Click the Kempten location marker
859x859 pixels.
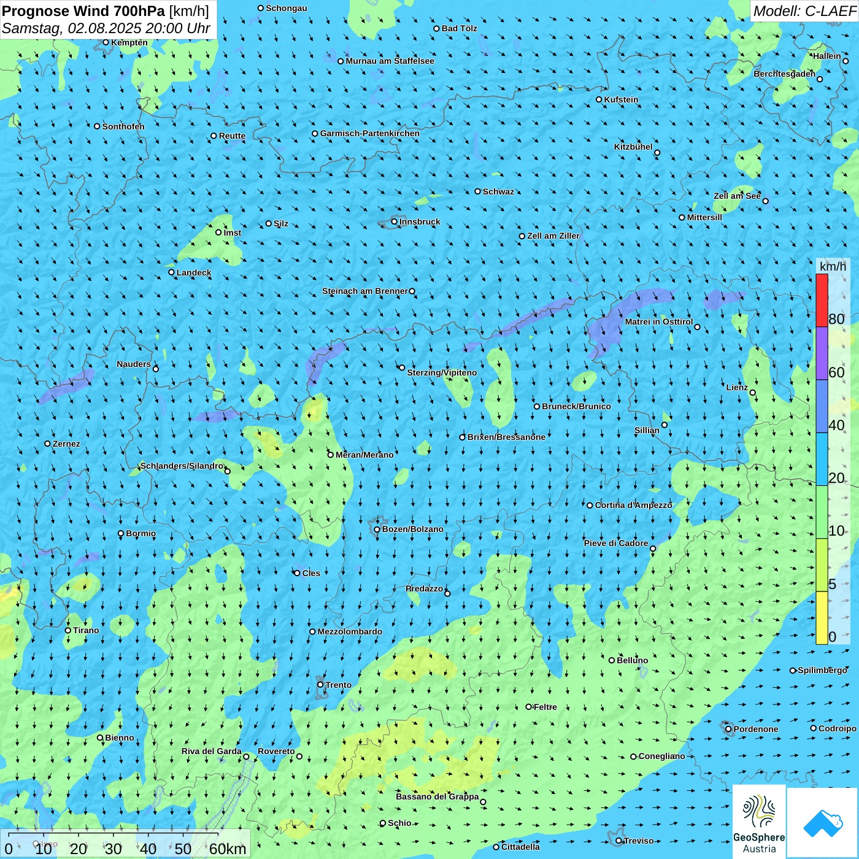(x=106, y=42)
